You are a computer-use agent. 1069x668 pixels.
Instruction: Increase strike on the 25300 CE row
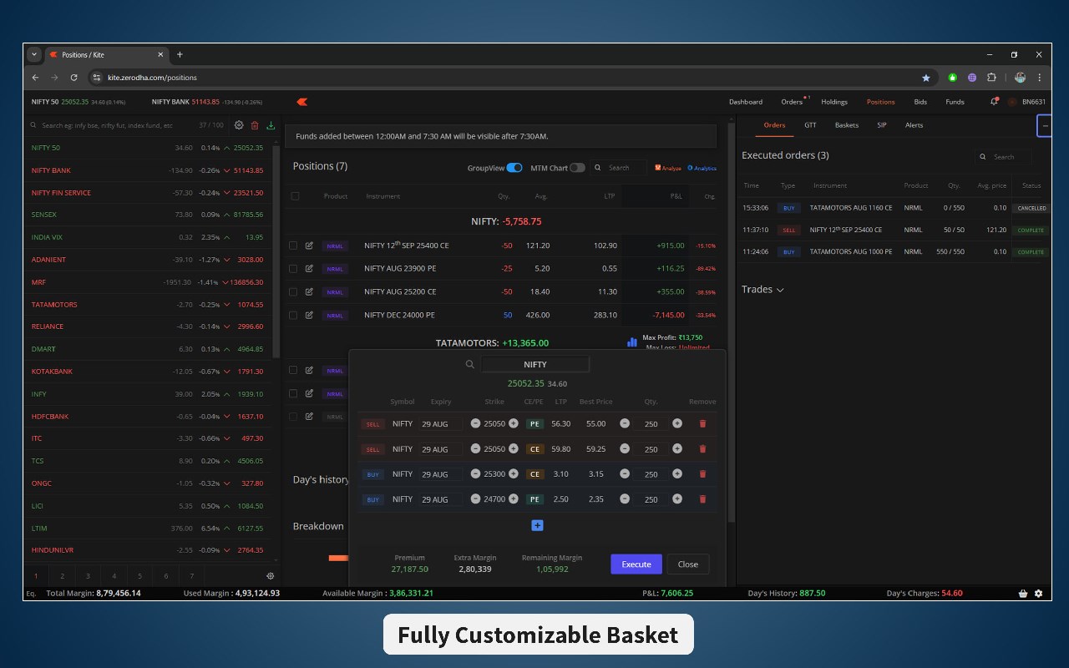point(514,473)
